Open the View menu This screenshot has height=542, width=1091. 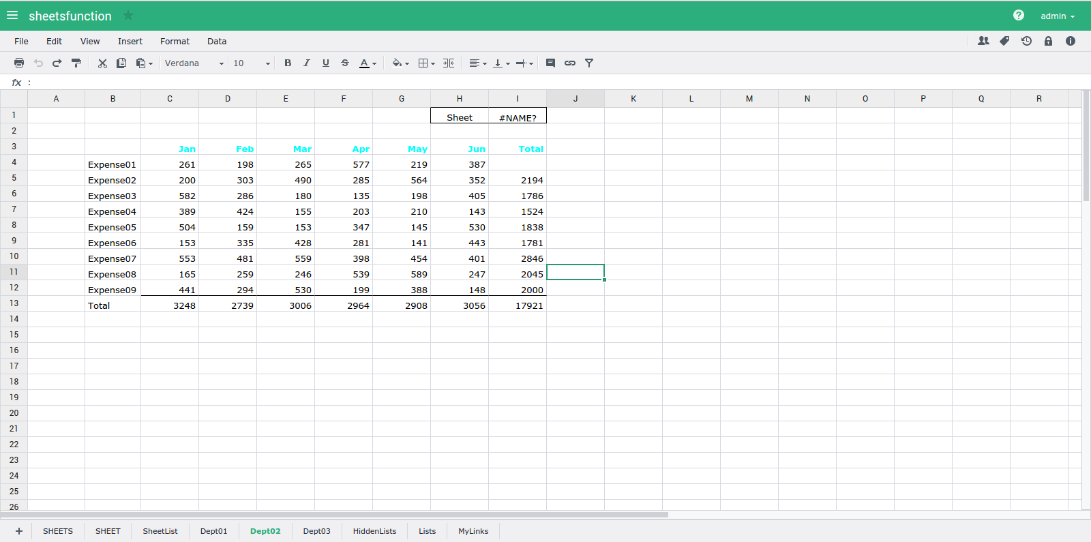pyautogui.click(x=90, y=41)
